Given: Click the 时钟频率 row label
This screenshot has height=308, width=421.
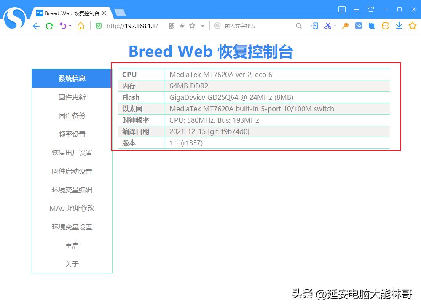Looking at the screenshot, I should pos(135,120).
